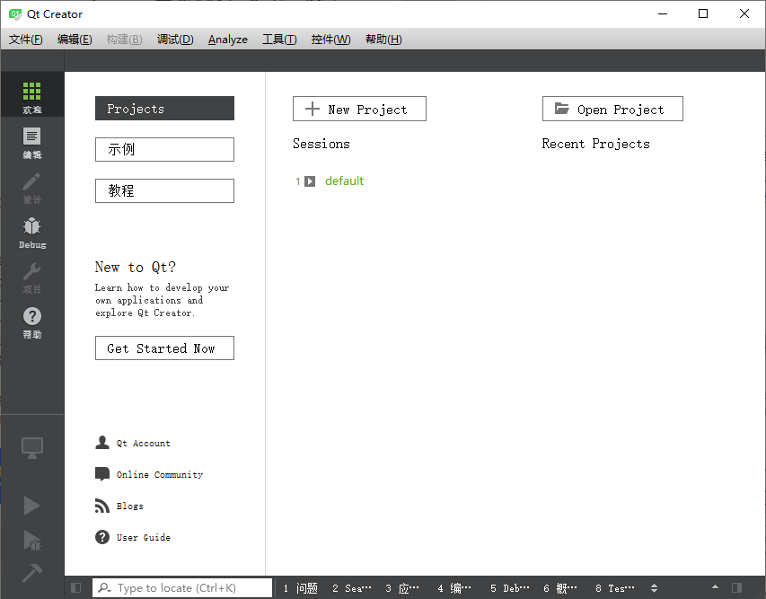This screenshot has width=766, height=599.
Task: Open the output panes selector arrows
Action: (x=654, y=587)
